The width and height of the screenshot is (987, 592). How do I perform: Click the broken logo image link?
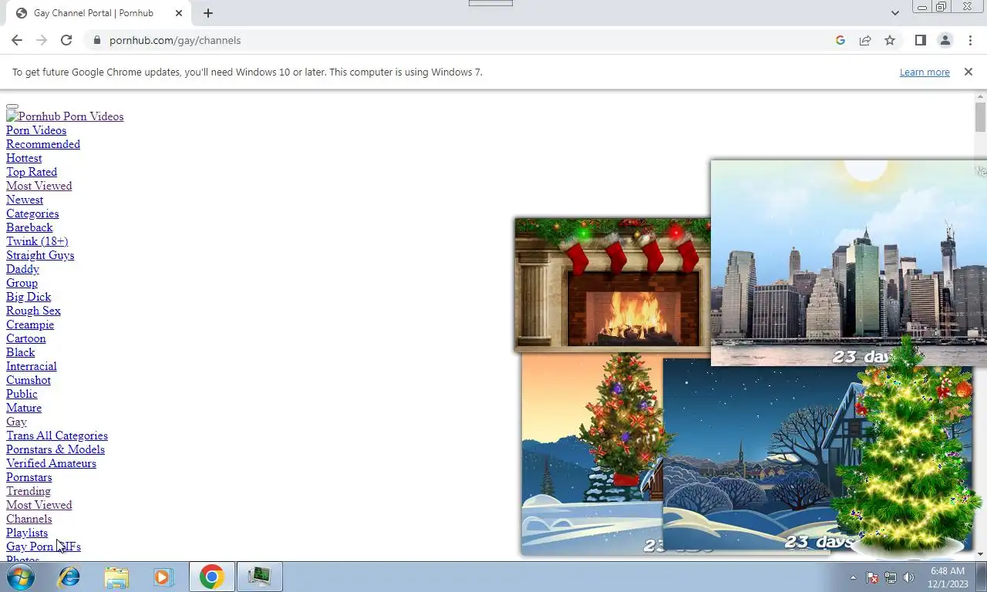point(65,116)
